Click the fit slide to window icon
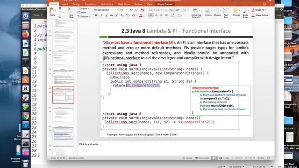The image size is (299, 168). coord(269,158)
